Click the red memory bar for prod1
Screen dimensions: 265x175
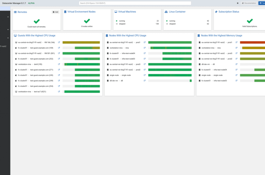[x=252, y=42]
